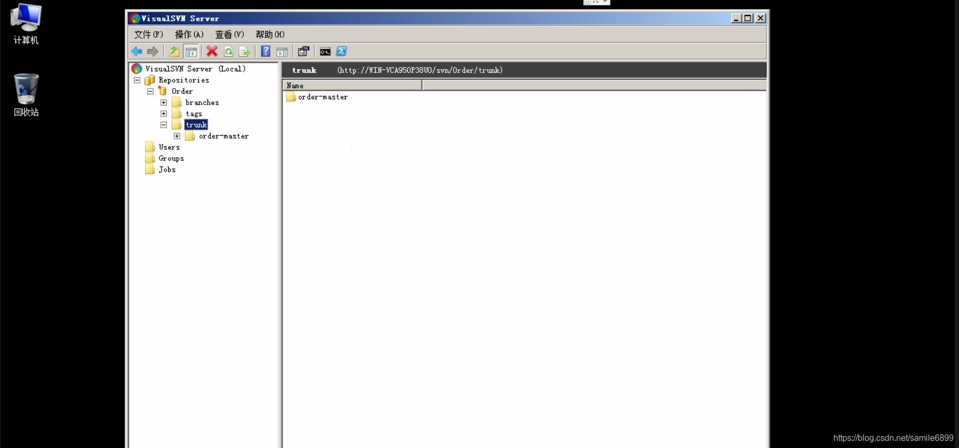The height and width of the screenshot is (448, 959).
Task: Click the 回收站 recycle bin desktop icon
Action: click(x=26, y=96)
